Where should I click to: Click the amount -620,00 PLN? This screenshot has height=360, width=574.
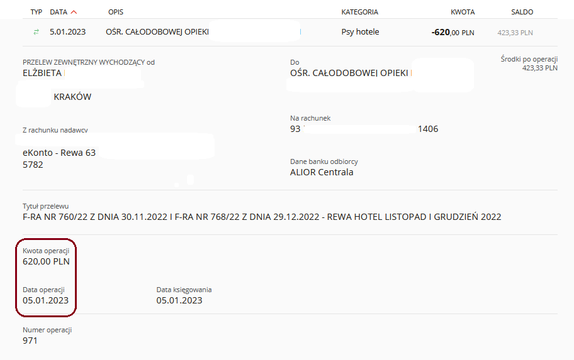[x=453, y=32]
